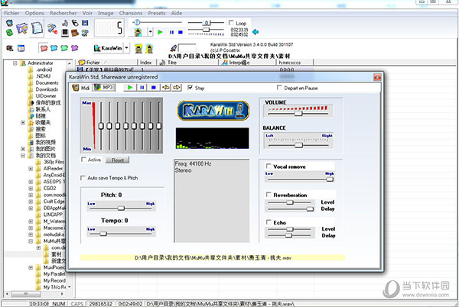Screen dimensions: 459x307
Task: Enable the equalizer Active checkbox
Action: pos(83,159)
